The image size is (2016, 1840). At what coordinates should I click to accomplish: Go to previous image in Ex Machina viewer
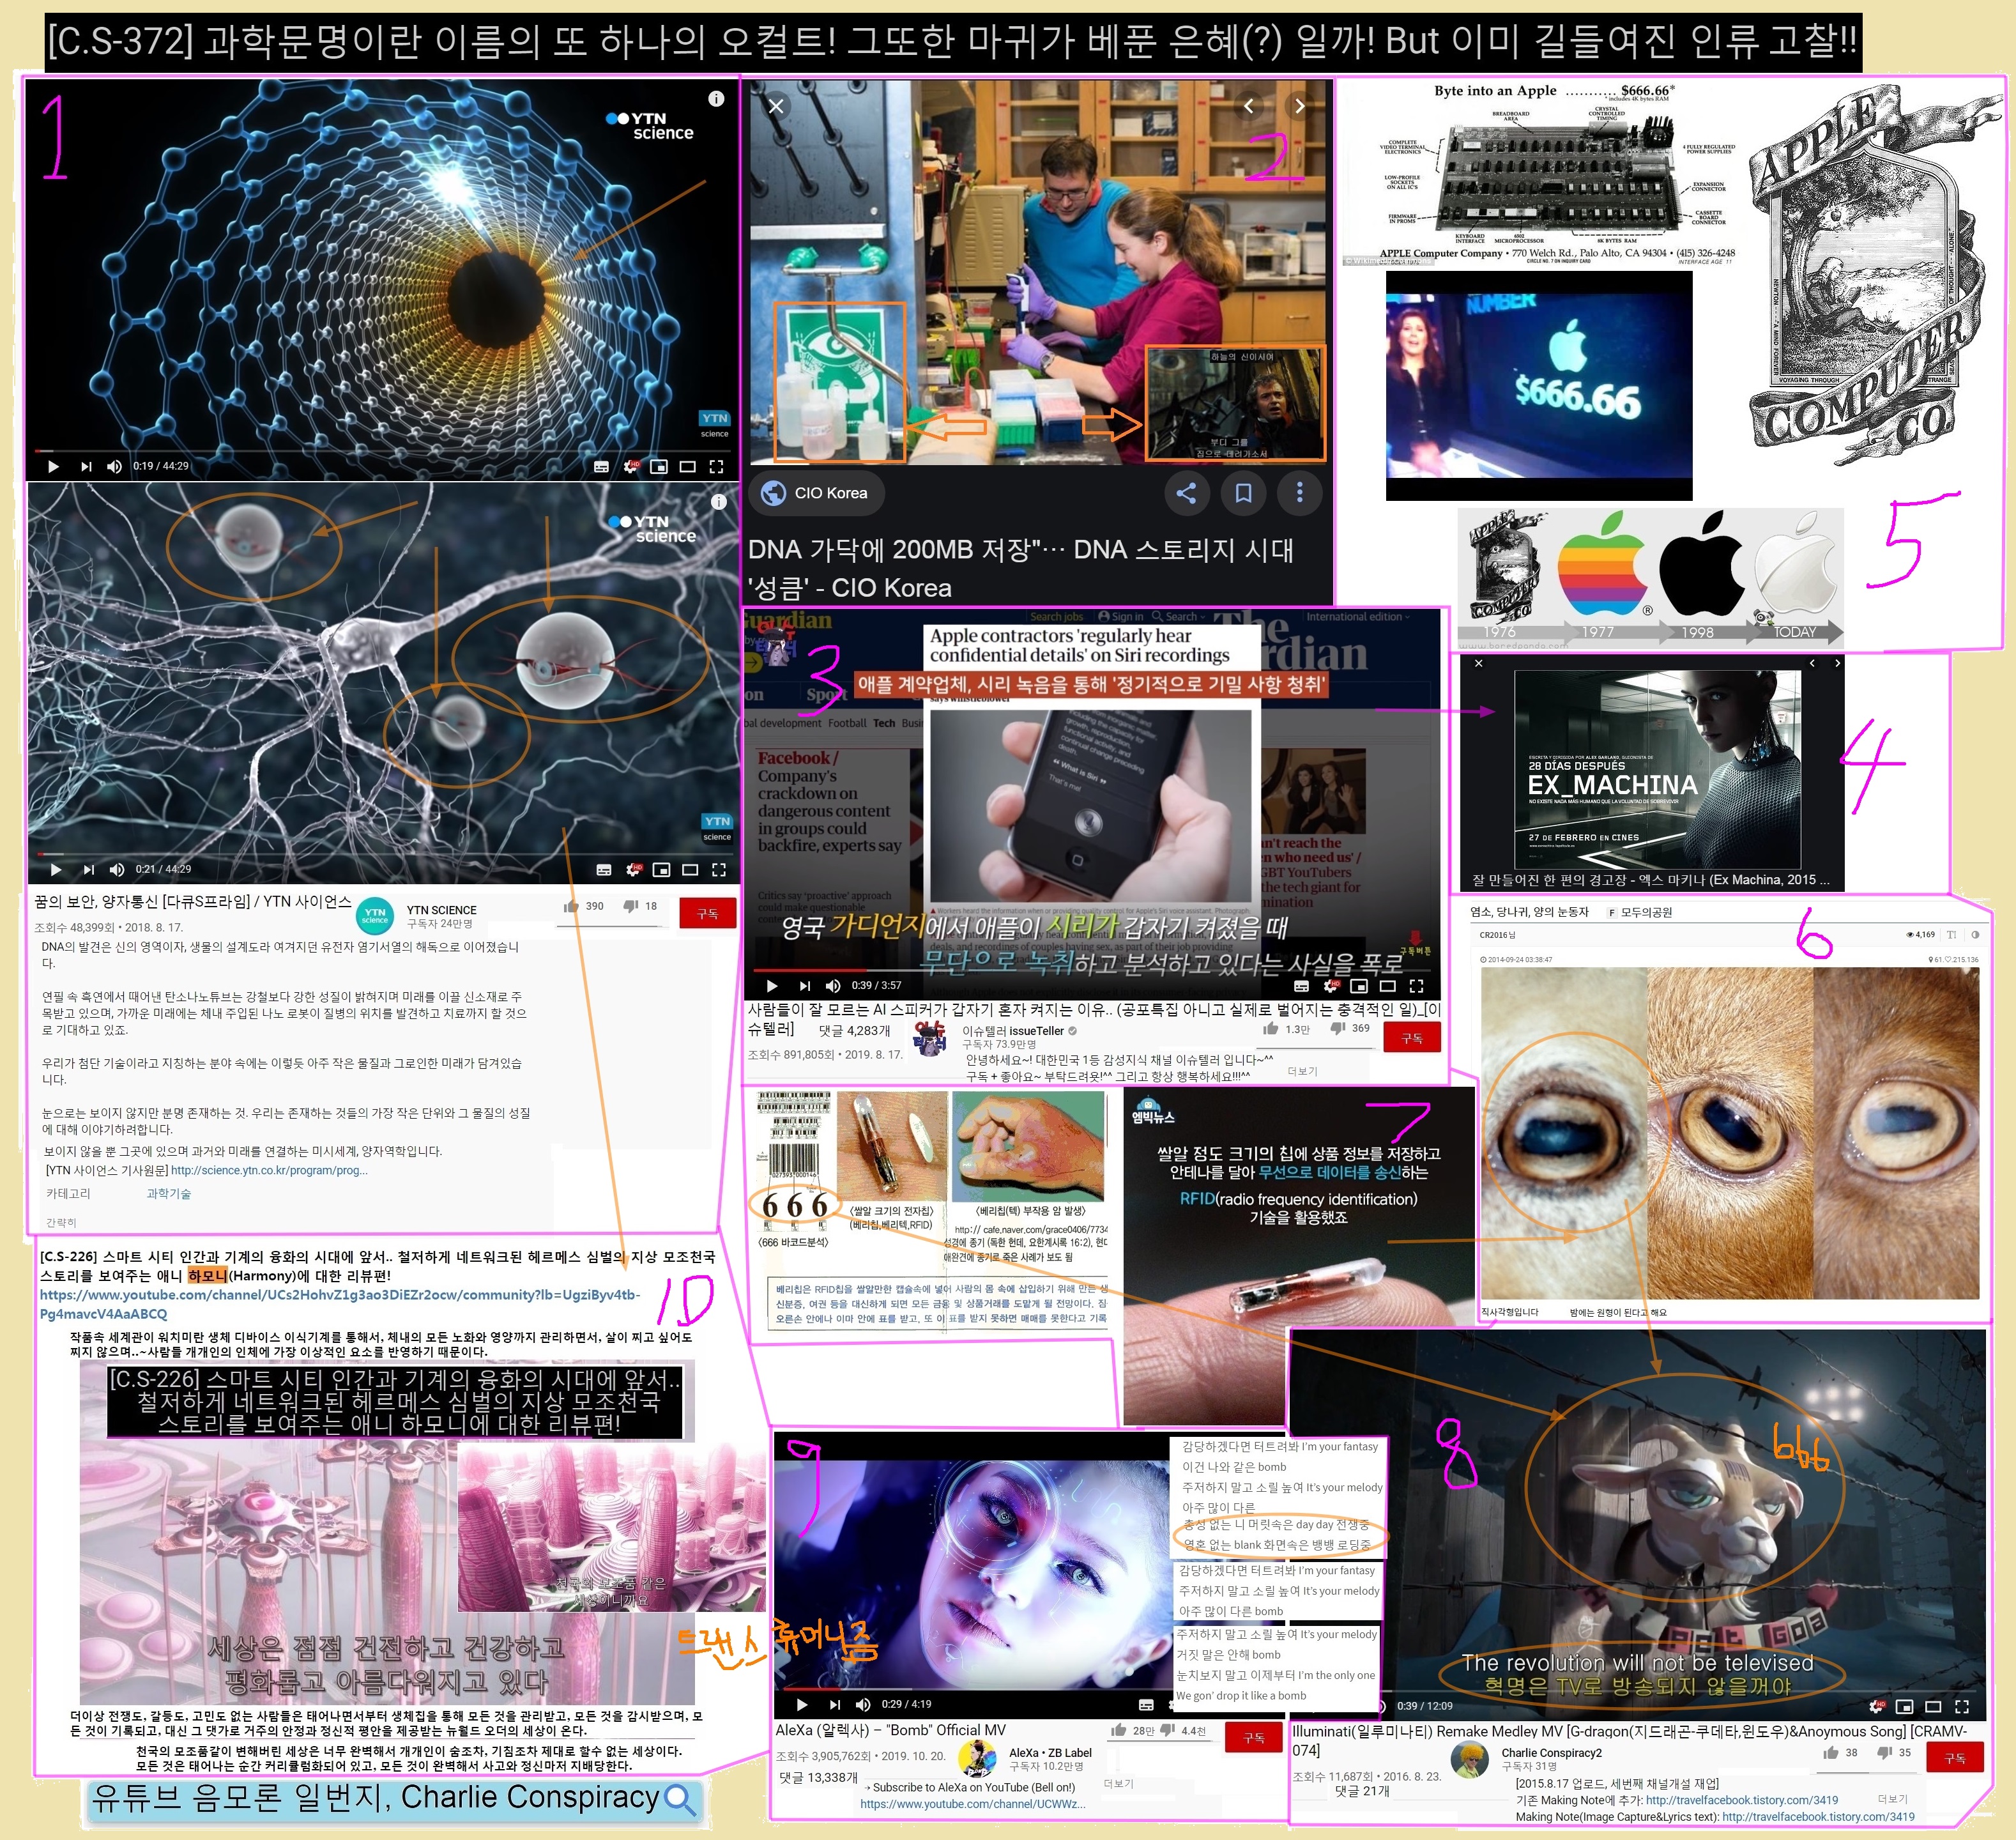tap(1811, 663)
